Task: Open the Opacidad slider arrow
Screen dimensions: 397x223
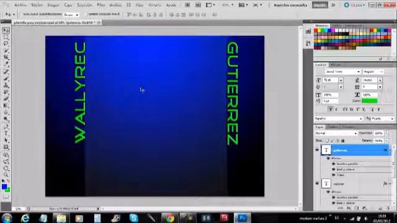Action: click(x=386, y=133)
